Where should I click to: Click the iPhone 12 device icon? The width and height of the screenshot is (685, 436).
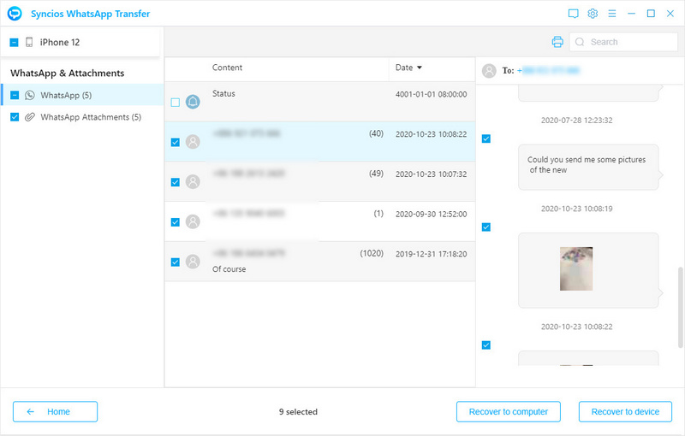pyautogui.click(x=29, y=42)
